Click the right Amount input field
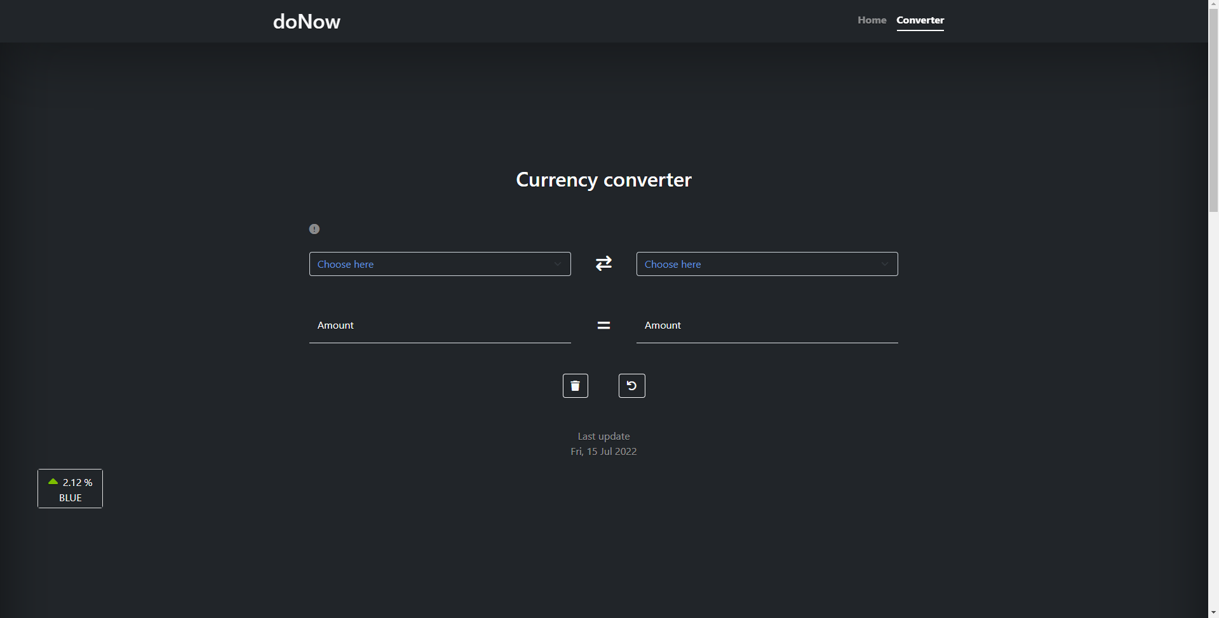The height and width of the screenshot is (618, 1219). 766,325
